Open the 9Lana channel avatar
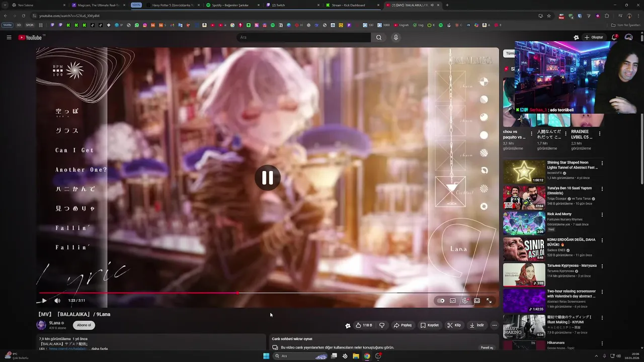 [41, 325]
